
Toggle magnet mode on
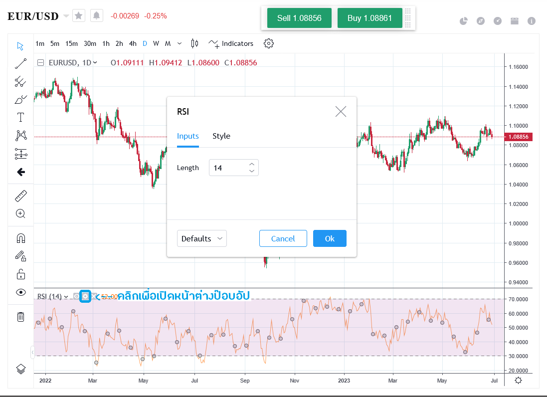20,238
